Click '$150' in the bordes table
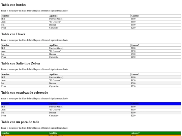Screen dimensions: 182x136 133,22
